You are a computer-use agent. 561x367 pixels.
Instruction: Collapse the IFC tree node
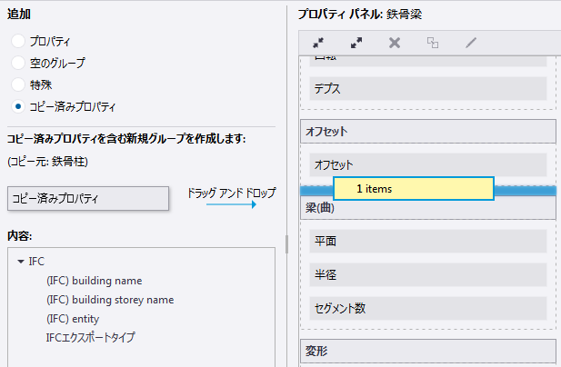[x=21, y=262]
